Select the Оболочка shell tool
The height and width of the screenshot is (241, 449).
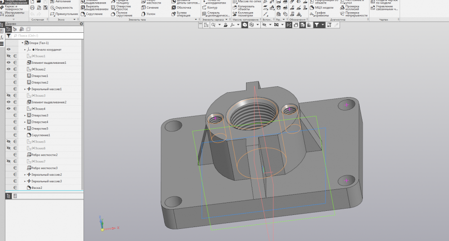tap(183, 8)
